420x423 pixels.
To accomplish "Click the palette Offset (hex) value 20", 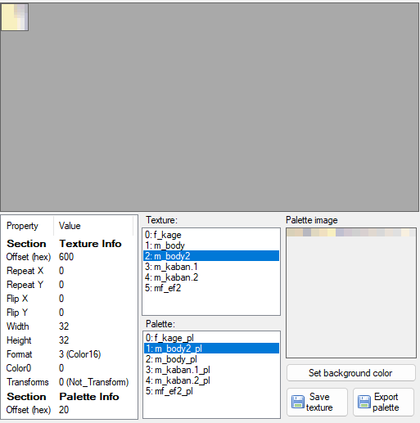I will (64, 410).
